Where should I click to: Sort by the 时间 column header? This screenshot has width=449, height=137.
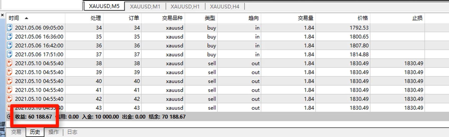14,18
